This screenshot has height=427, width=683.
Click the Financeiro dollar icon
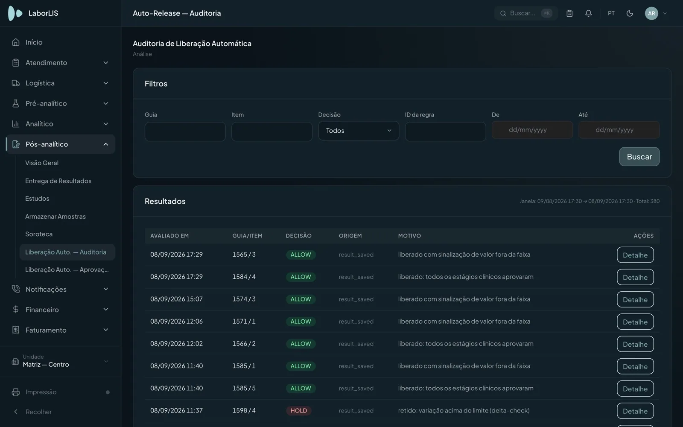pyautogui.click(x=16, y=310)
